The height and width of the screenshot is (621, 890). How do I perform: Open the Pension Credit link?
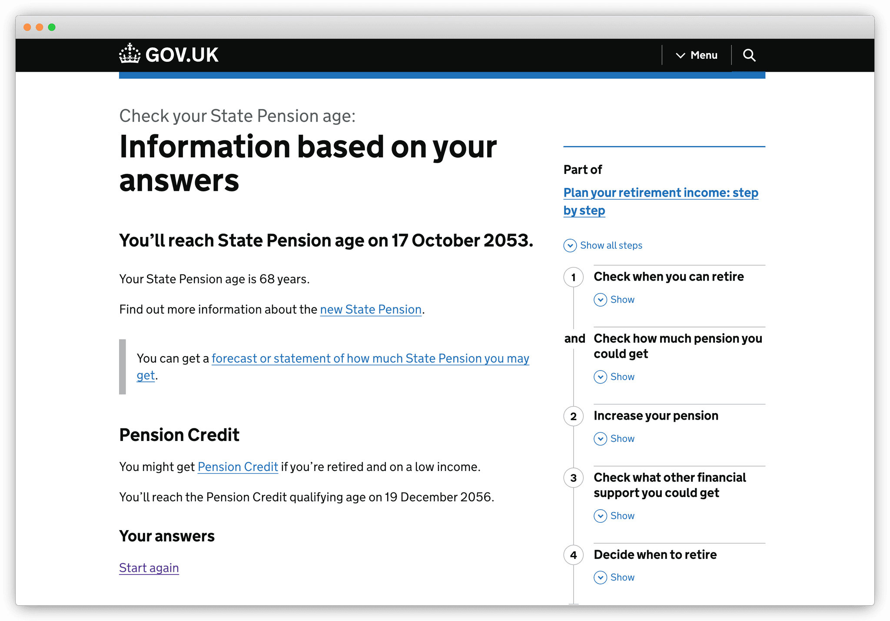point(238,466)
